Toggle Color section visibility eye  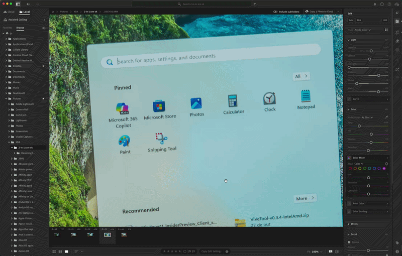(x=386, y=109)
